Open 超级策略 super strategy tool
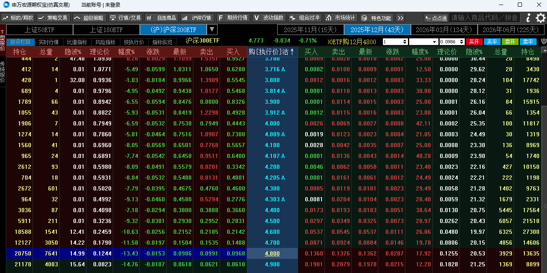 (x=89, y=18)
